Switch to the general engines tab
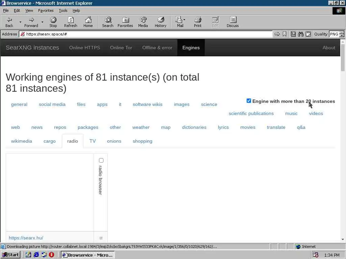 tap(19, 105)
